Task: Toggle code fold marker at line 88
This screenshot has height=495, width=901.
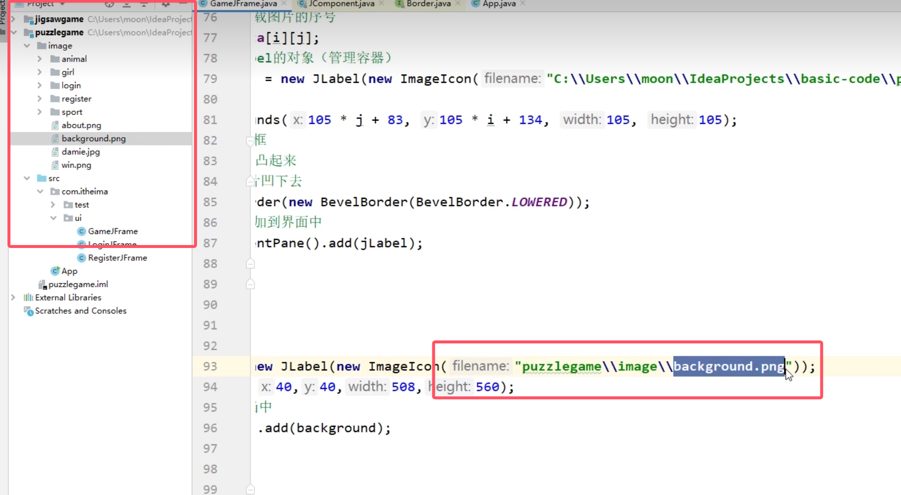Action: tap(250, 263)
